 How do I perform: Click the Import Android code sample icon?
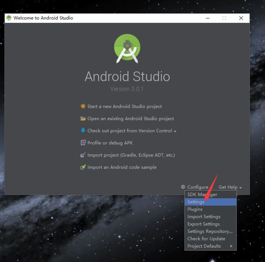click(83, 167)
